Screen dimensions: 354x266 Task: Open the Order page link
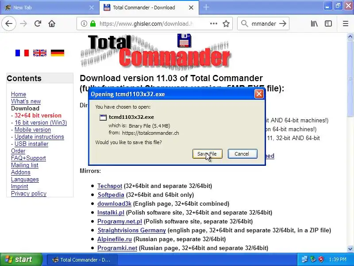pos(18,151)
